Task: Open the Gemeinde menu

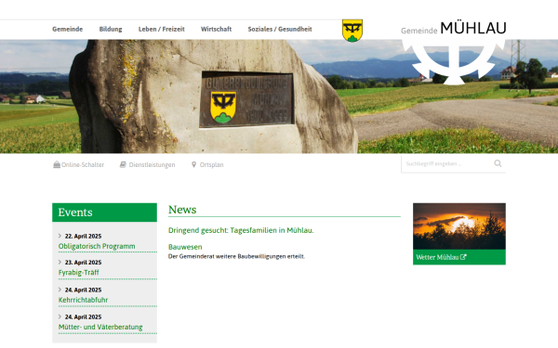Action: [x=67, y=29]
